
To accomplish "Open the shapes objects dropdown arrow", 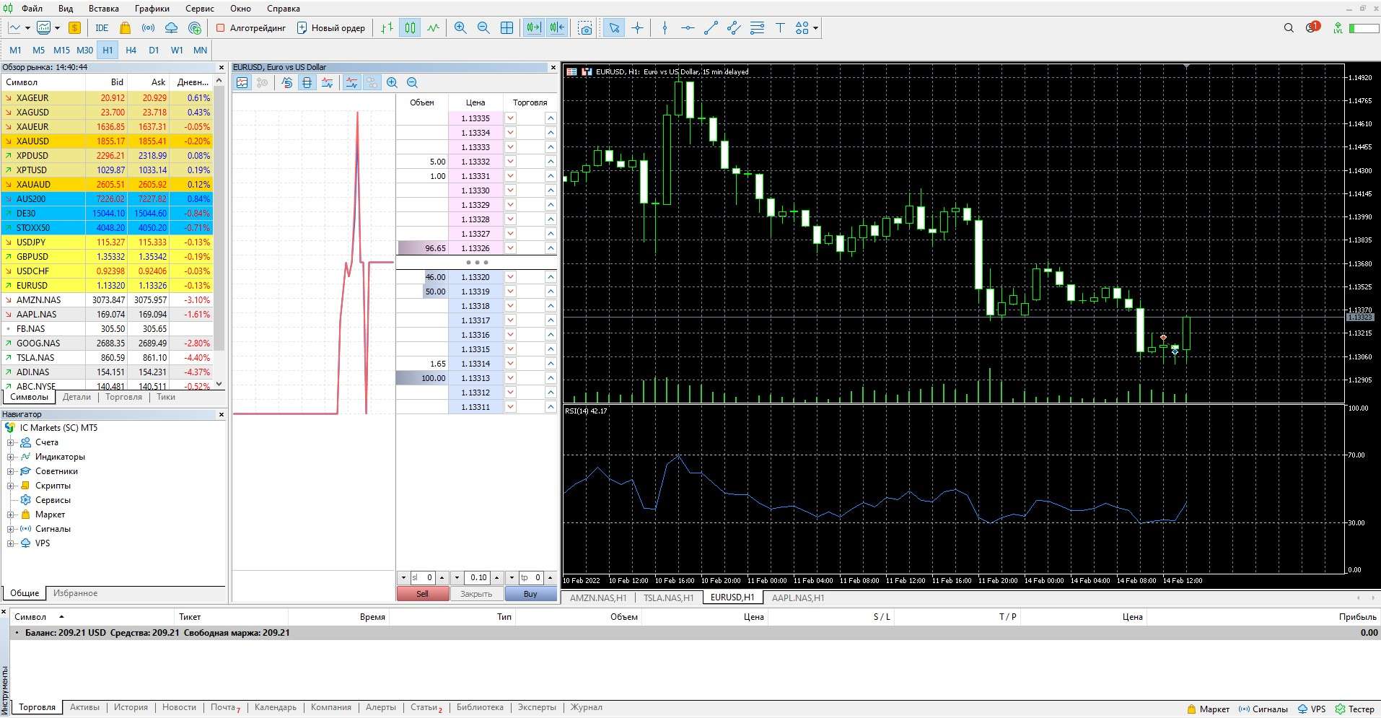I will (x=815, y=28).
